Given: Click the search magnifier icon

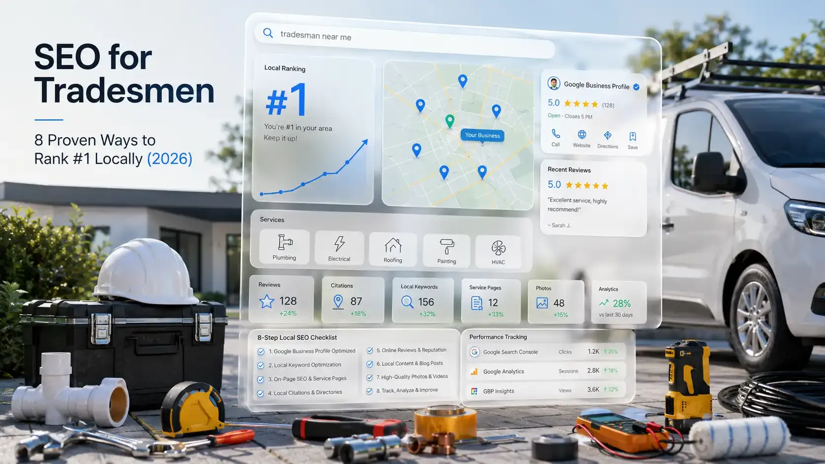Looking at the screenshot, I should pyautogui.click(x=268, y=33).
